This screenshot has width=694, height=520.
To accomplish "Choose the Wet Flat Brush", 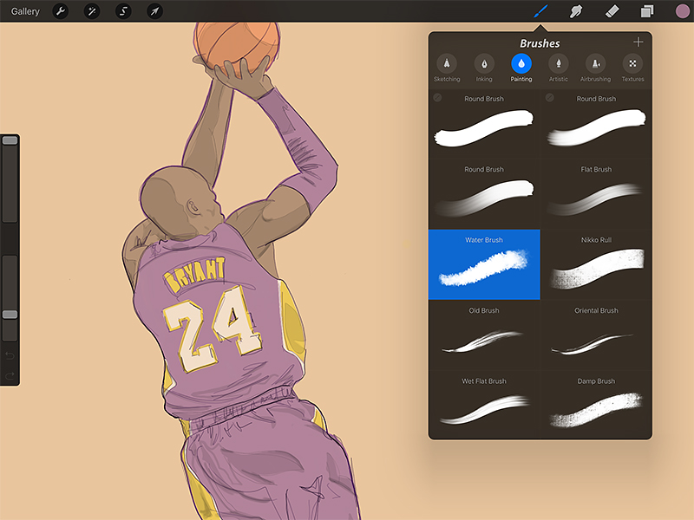I will coord(483,406).
